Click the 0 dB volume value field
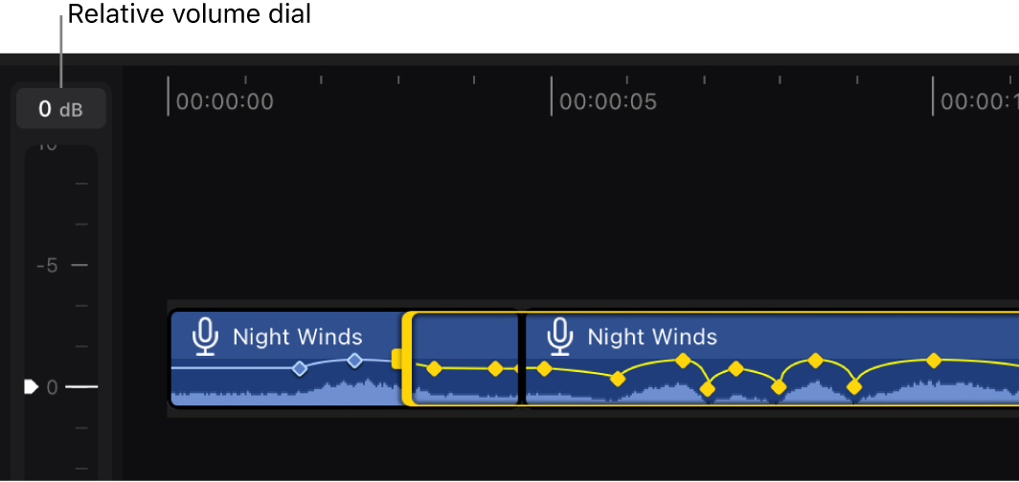 pyautogui.click(x=60, y=109)
